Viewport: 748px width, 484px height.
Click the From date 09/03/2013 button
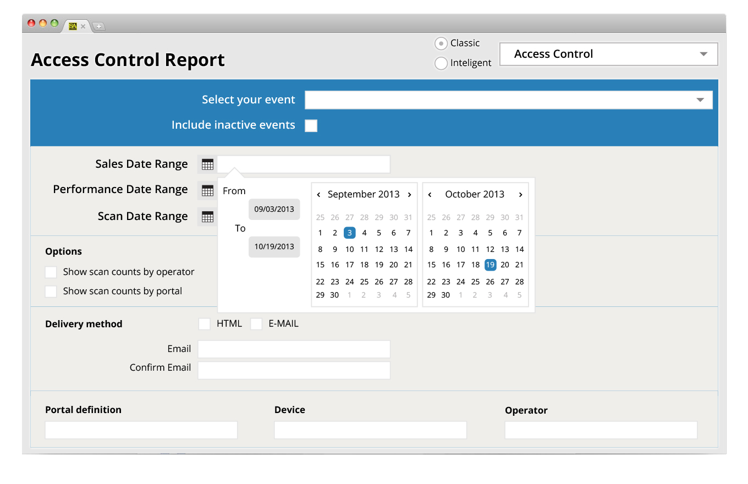click(274, 209)
